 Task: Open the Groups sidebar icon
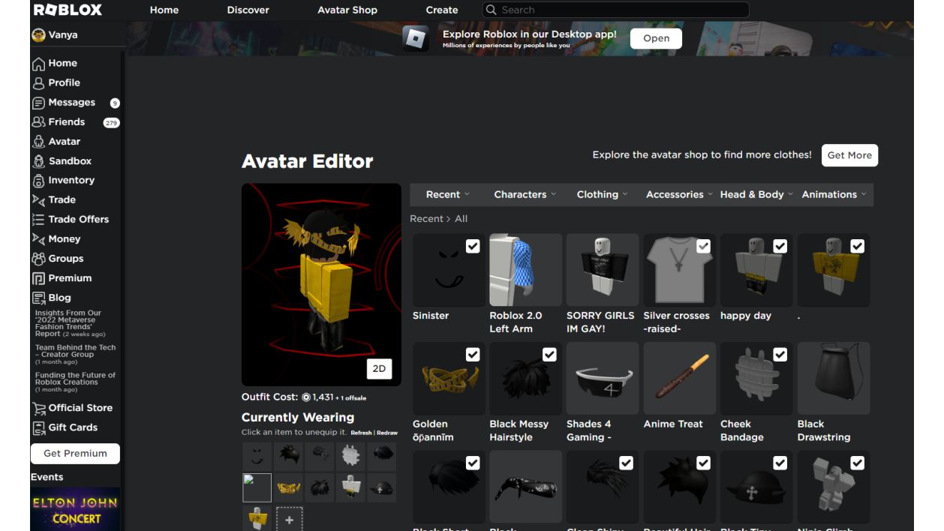(x=38, y=259)
